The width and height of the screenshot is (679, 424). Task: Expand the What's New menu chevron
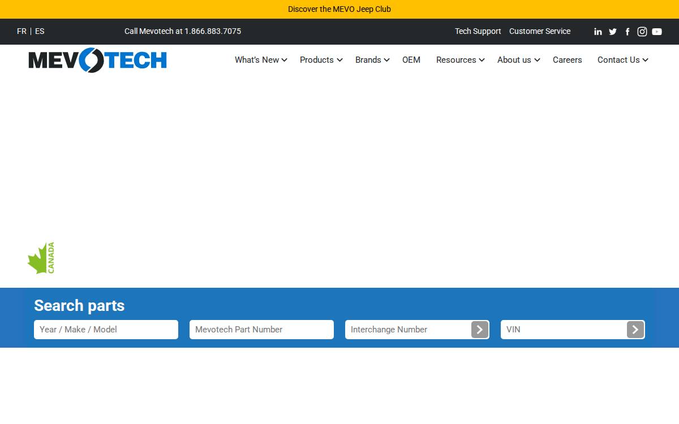(x=285, y=60)
